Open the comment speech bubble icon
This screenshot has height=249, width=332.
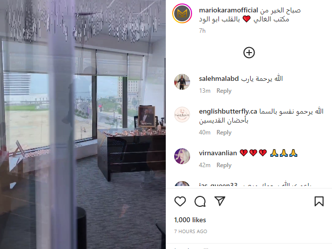coord(200,201)
